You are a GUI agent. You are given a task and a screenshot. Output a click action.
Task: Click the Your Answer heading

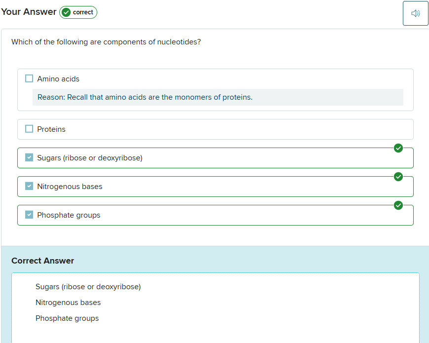pyautogui.click(x=29, y=12)
